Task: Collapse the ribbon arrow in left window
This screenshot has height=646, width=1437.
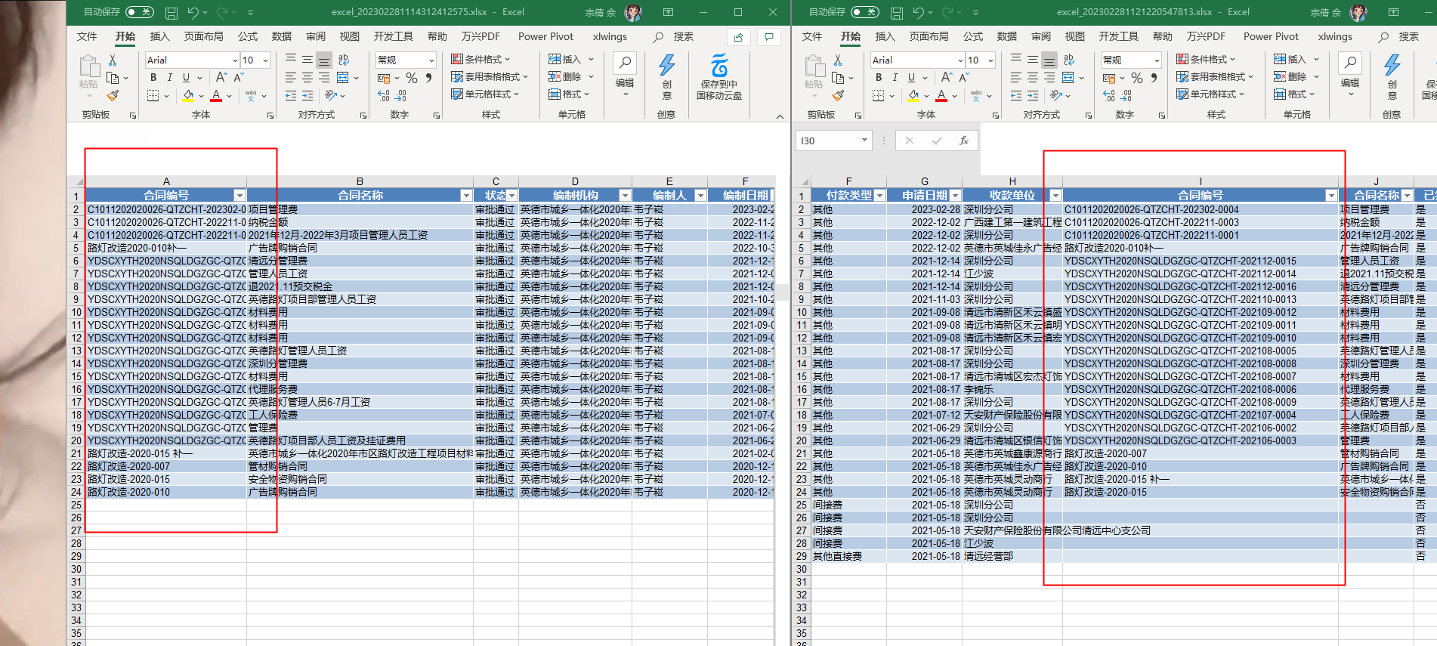Action: pyautogui.click(x=780, y=116)
